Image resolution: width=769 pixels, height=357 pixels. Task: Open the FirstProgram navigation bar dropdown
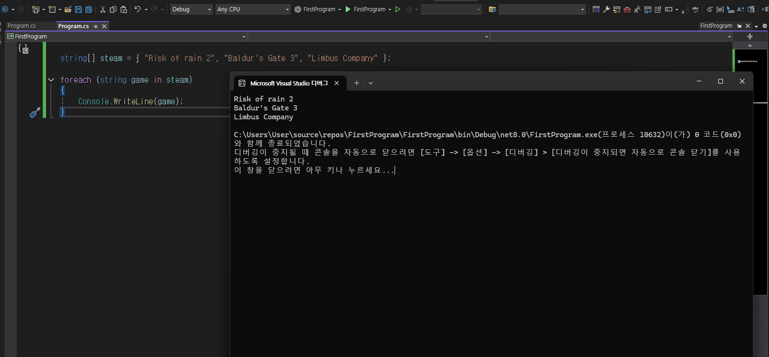pos(126,36)
